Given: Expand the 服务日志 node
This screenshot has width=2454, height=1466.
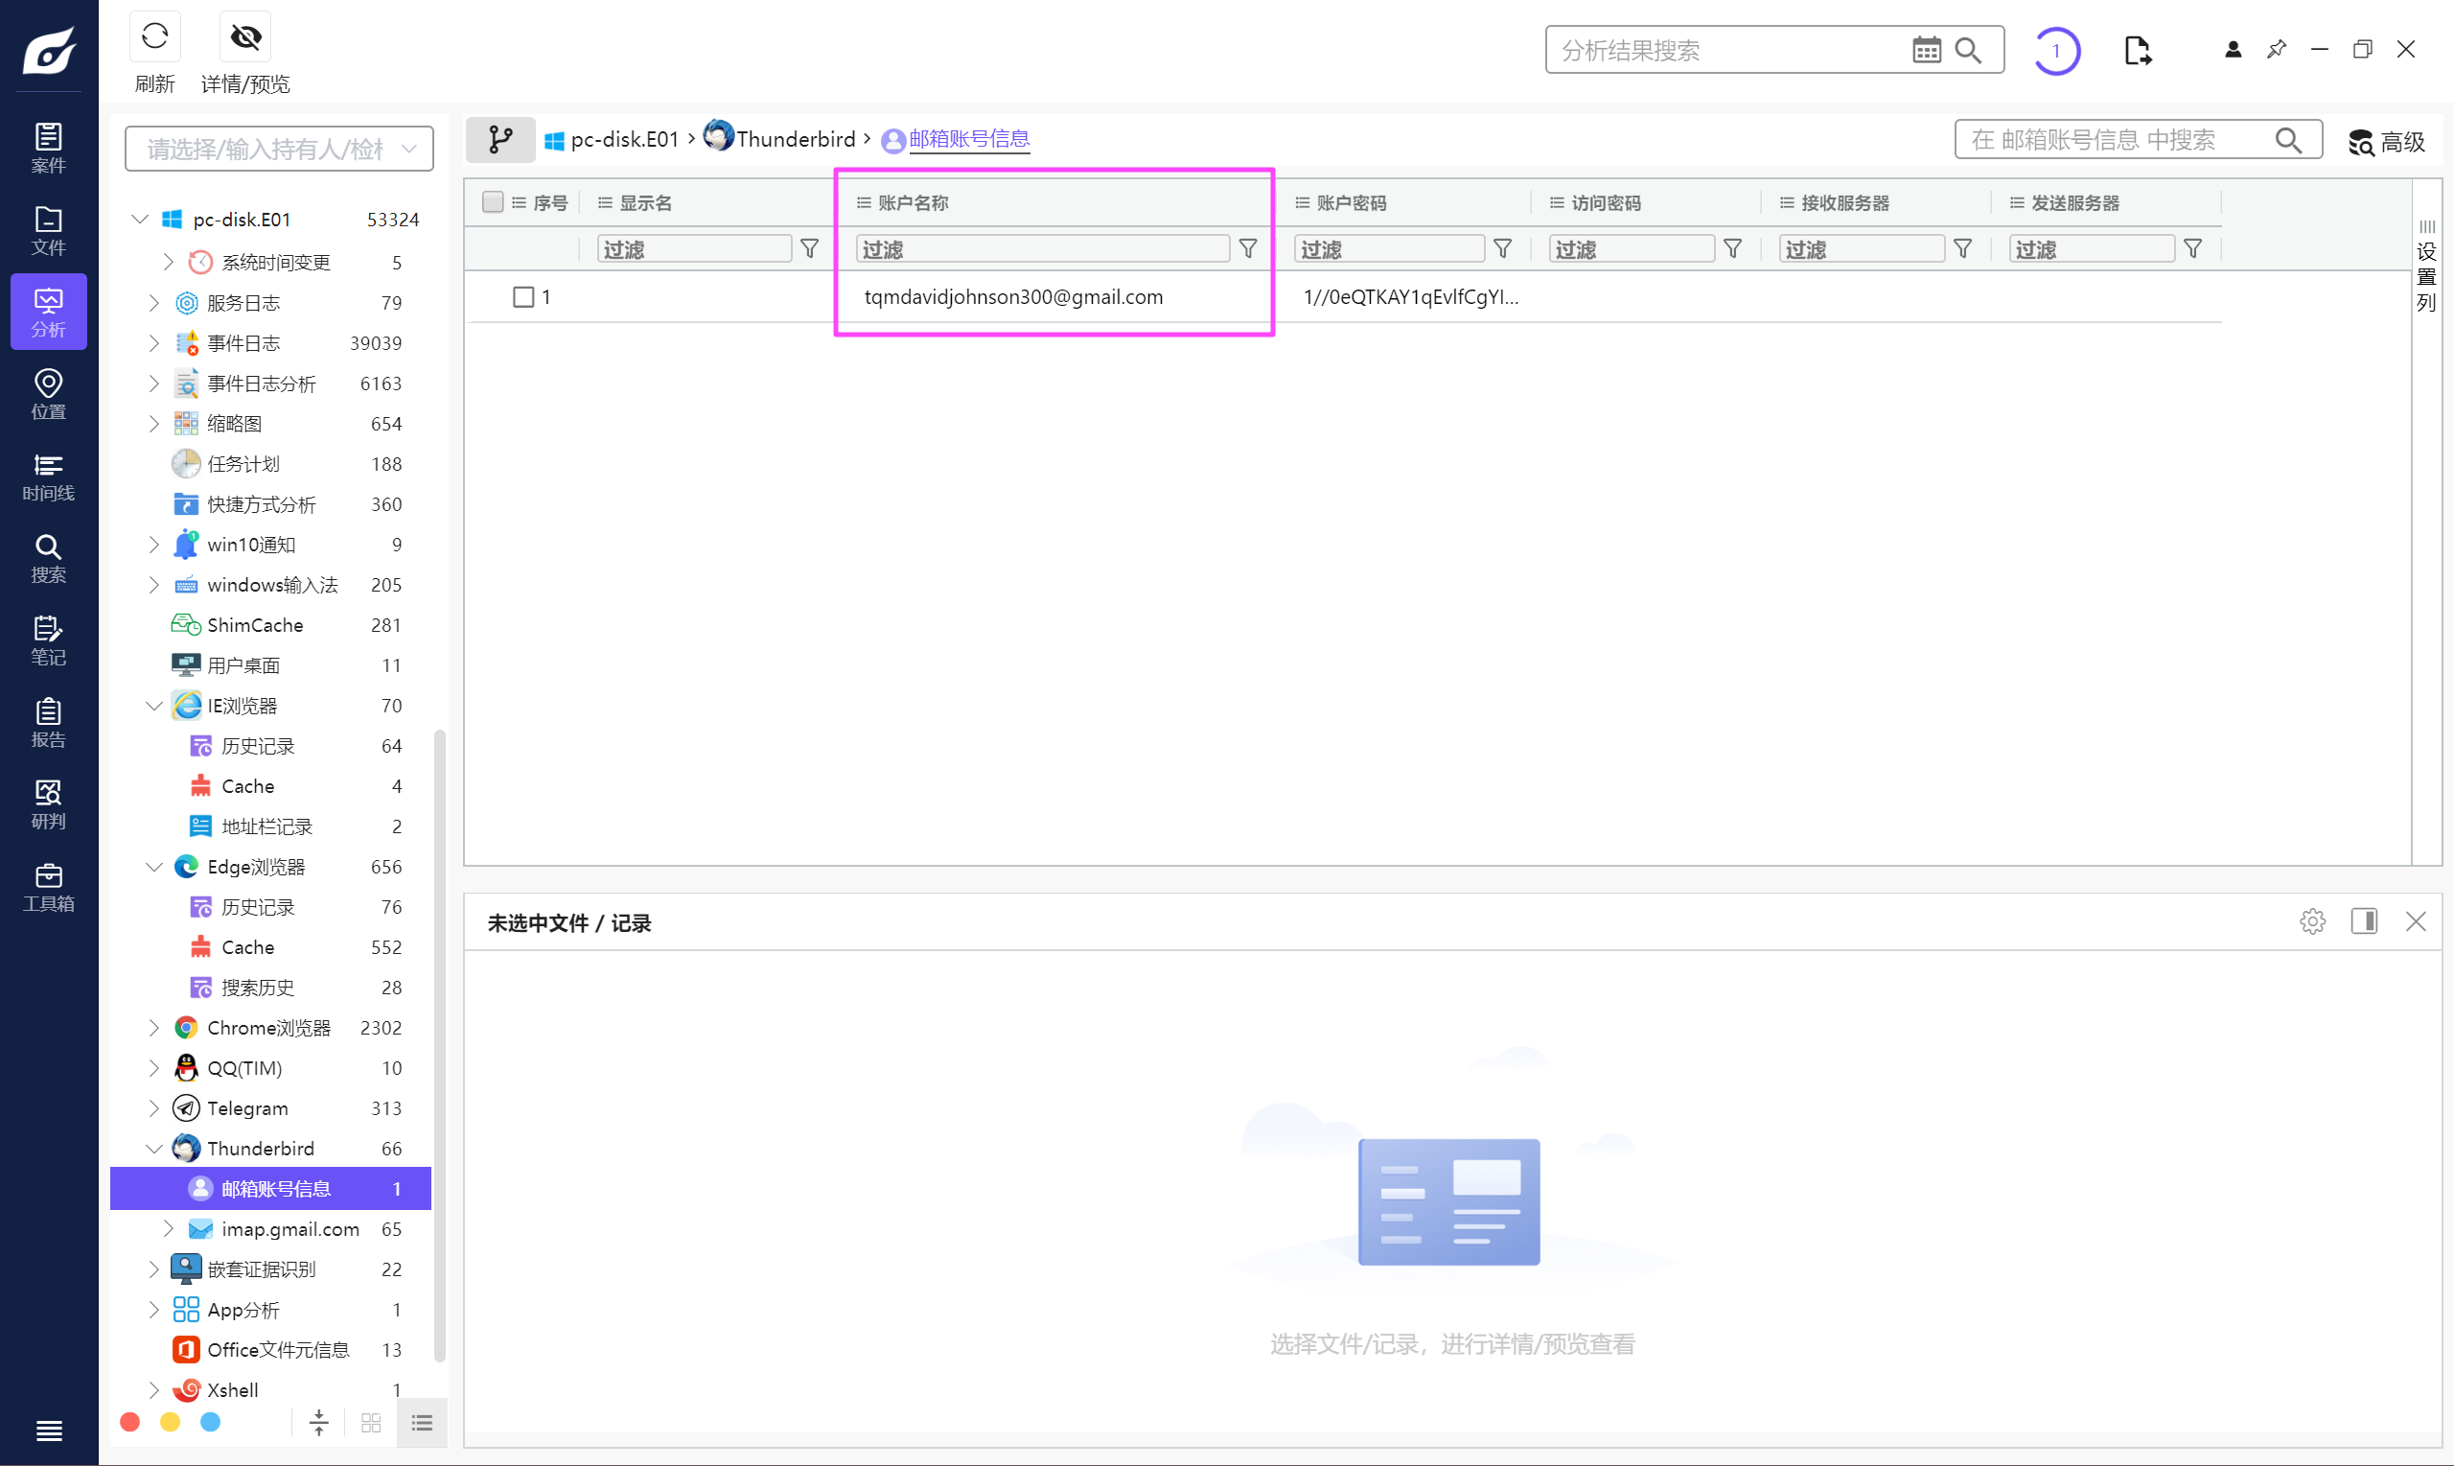Looking at the screenshot, I should (x=154, y=303).
